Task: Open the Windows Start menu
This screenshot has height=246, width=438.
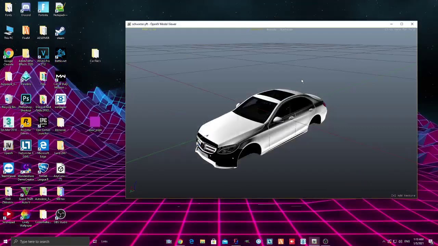Action: pos(5,242)
